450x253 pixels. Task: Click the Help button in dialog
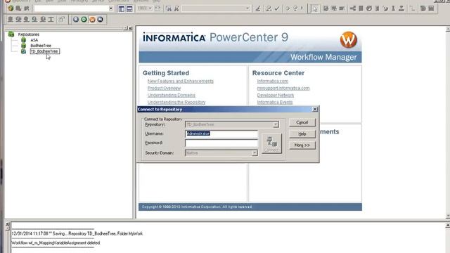(302, 134)
